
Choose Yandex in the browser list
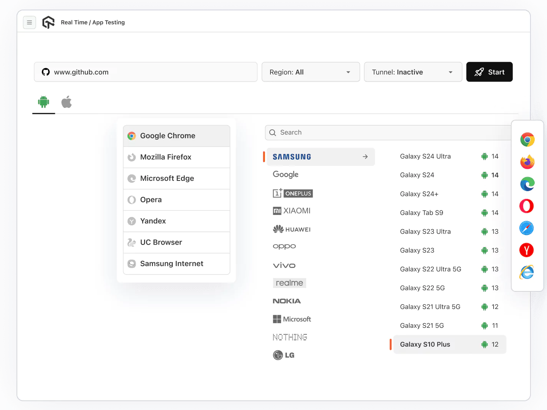tap(177, 221)
